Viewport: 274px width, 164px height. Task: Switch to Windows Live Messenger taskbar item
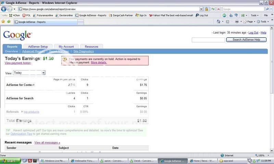click(53, 161)
